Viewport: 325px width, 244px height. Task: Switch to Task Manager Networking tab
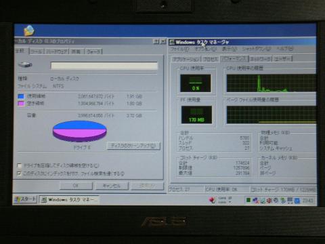point(261,59)
